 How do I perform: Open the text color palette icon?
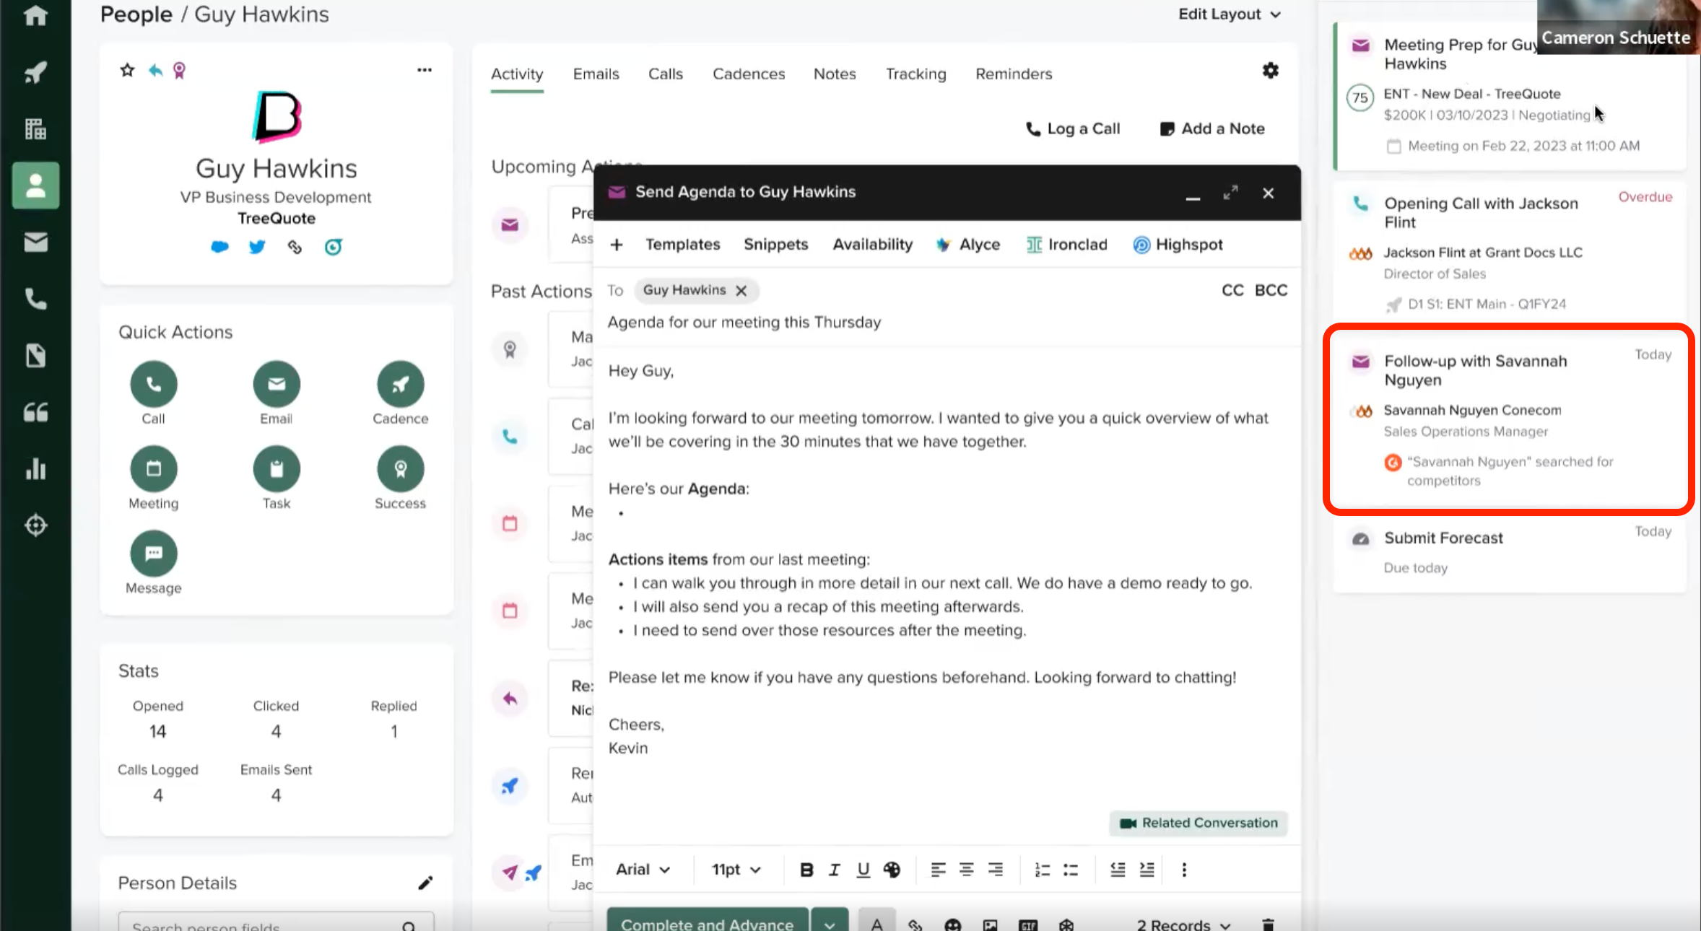[892, 870]
